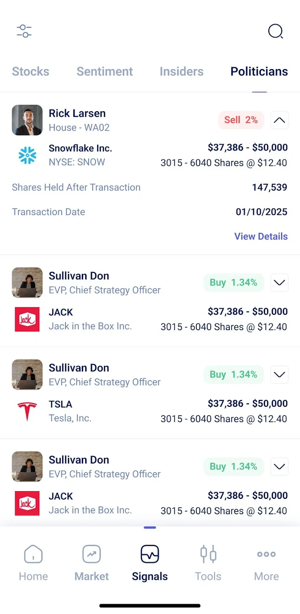
Task: Expand the first Sullivan Don JACK card
Action: pyautogui.click(x=280, y=283)
